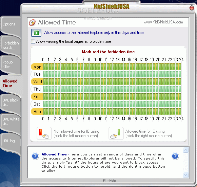
Task: Show the URL log tab
Action: pyautogui.click(x=11, y=141)
